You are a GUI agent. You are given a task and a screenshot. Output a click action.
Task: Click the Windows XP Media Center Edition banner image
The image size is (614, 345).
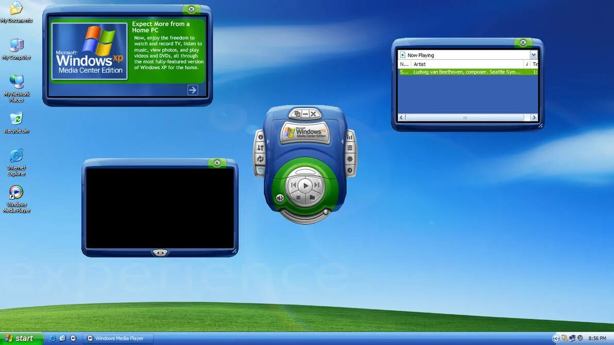[x=90, y=51]
